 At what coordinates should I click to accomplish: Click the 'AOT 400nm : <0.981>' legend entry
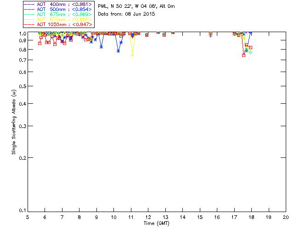coord(58,4)
